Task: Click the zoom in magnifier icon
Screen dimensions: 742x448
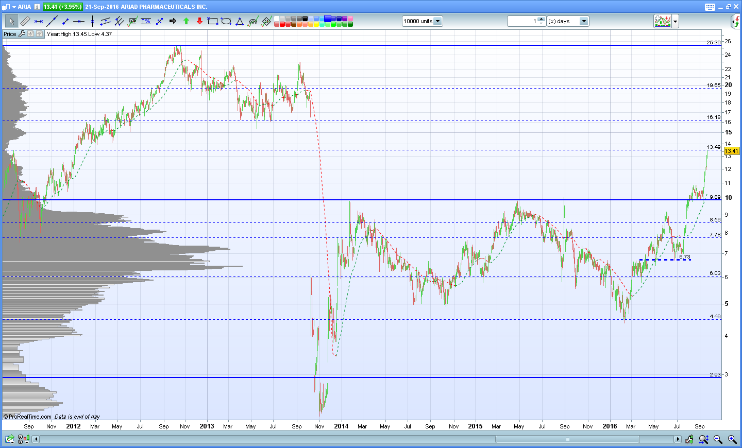Action: pyautogui.click(x=732, y=439)
